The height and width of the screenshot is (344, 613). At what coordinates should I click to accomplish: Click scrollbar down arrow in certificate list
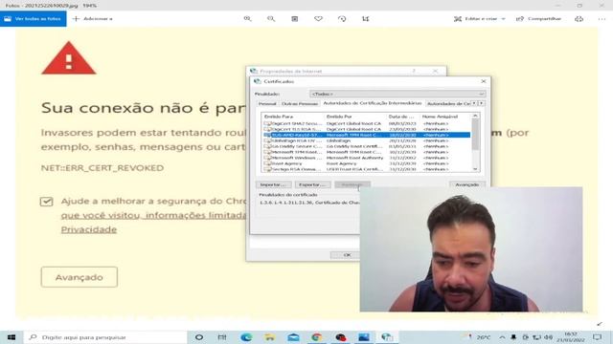click(x=475, y=169)
